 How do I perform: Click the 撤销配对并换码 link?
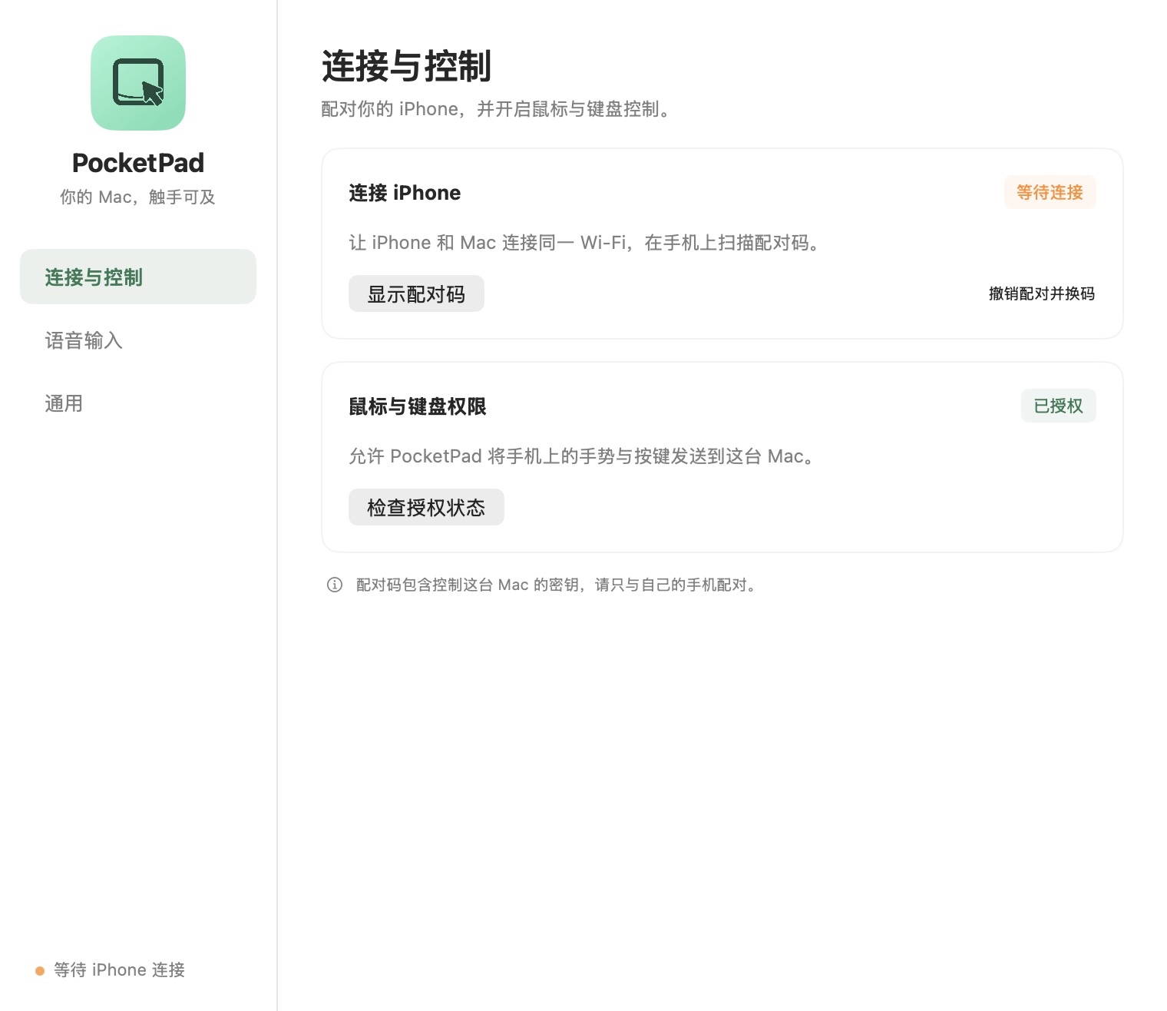(1042, 293)
